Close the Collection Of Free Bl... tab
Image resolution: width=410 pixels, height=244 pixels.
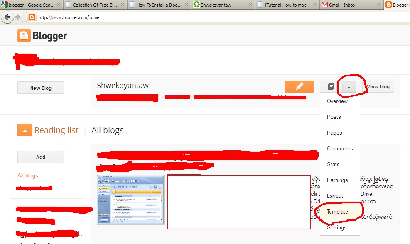pos(123,5)
